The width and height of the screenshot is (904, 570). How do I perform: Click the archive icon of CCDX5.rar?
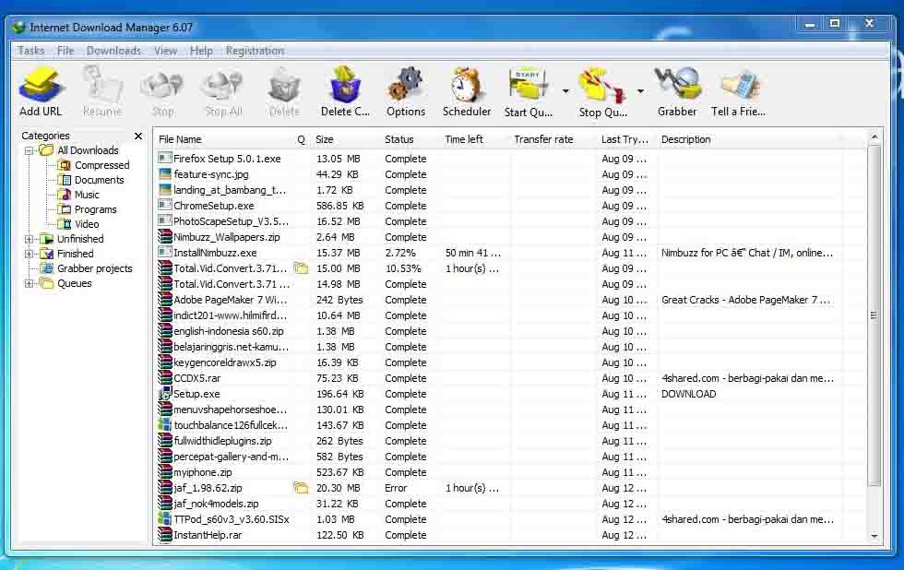coord(165,378)
